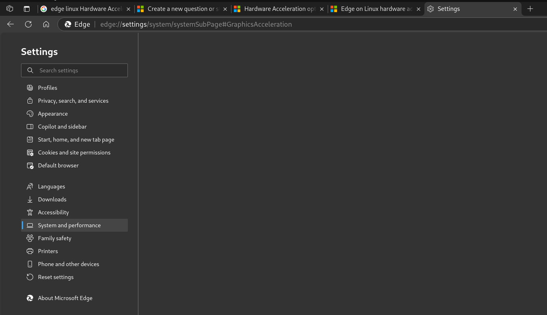Open Printers settings
547x315 pixels.
[x=74, y=251]
